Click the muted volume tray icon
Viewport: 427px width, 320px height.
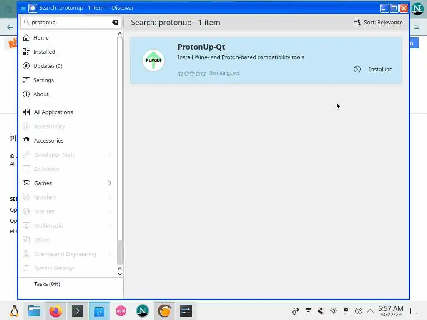pos(321,311)
